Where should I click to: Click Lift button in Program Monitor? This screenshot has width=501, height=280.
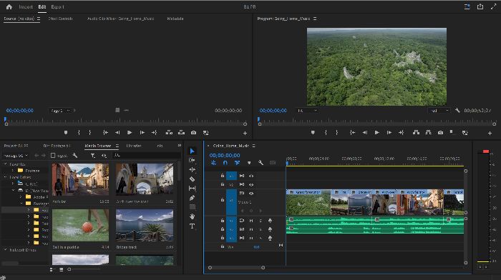416,132
